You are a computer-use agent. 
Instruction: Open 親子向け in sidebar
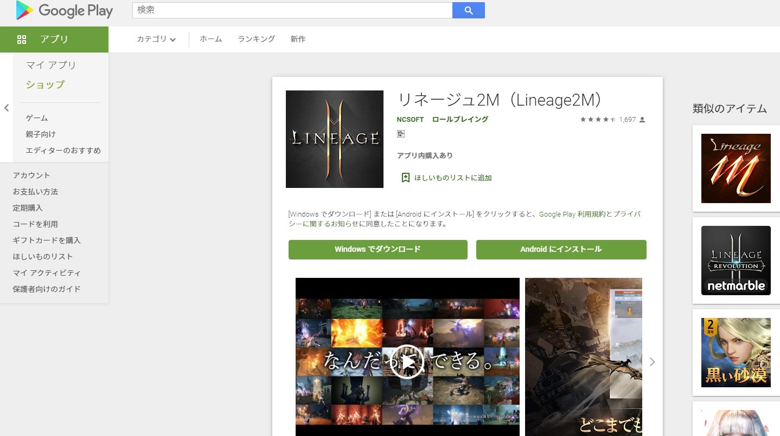[x=41, y=134]
